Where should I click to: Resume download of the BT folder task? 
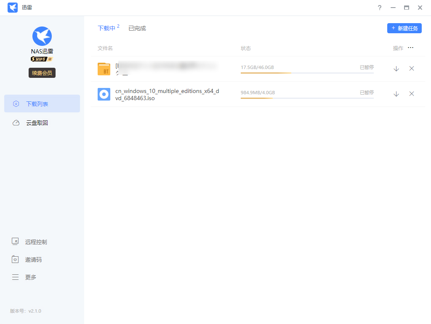tap(396, 69)
